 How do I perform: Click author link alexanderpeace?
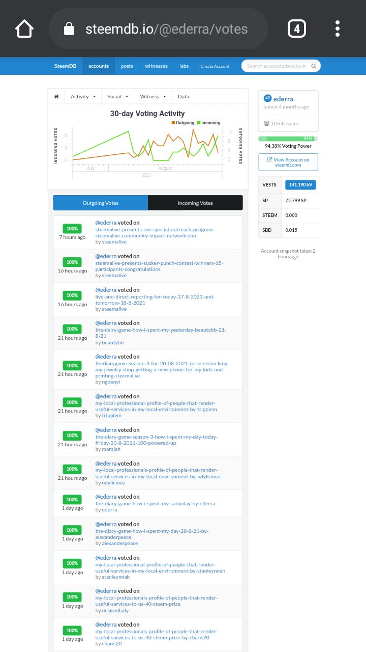[120, 544]
